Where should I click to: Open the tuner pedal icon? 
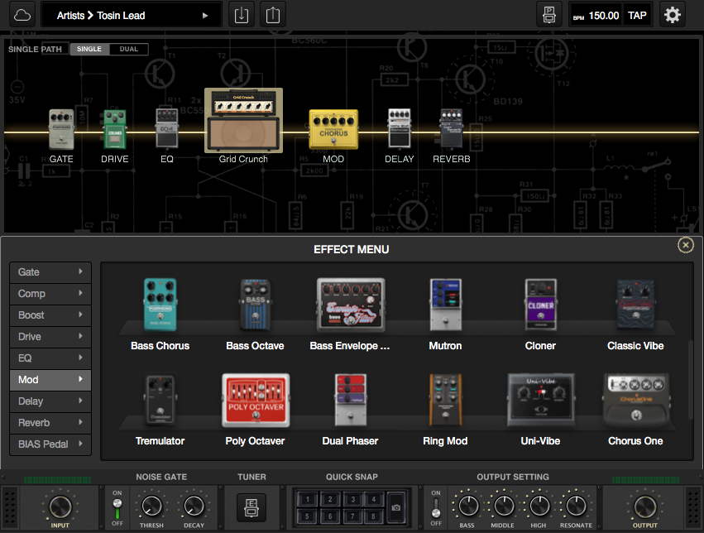[251, 507]
